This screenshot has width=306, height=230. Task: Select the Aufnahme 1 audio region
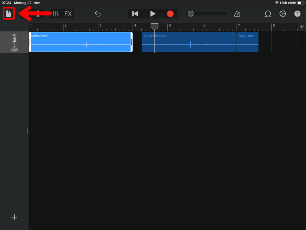[x=81, y=42]
